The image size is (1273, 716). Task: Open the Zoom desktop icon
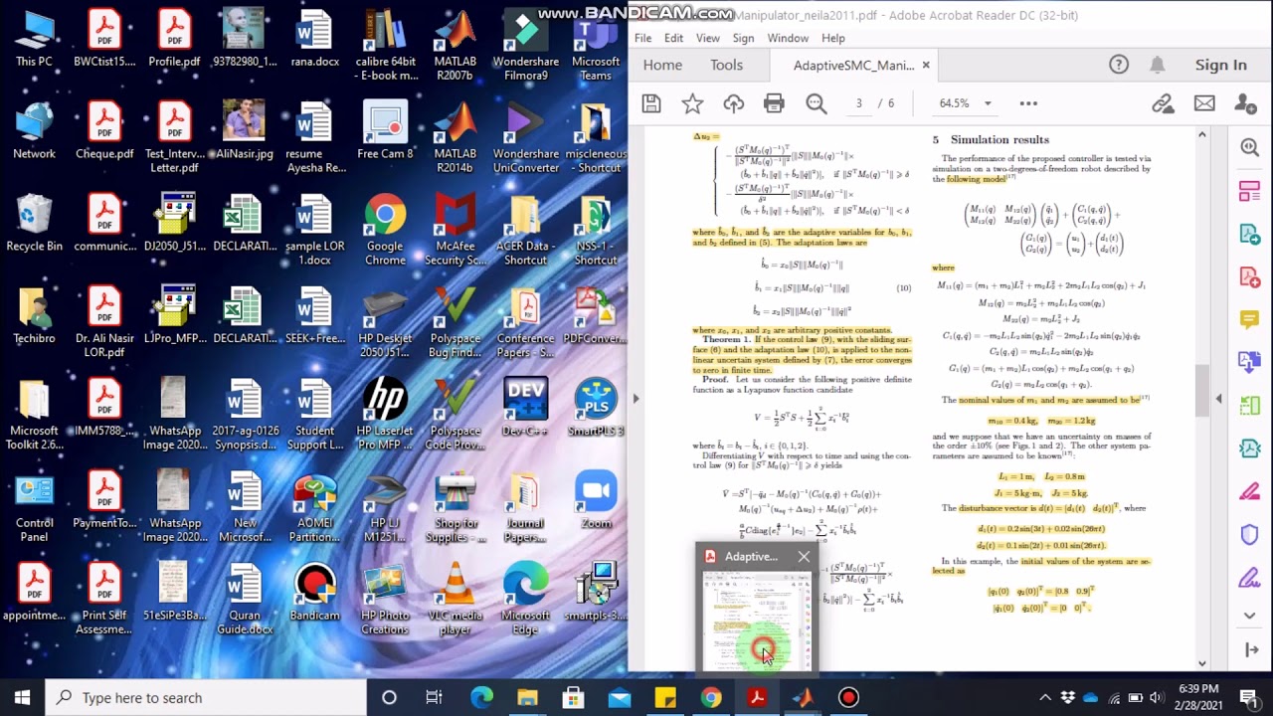coord(596,499)
